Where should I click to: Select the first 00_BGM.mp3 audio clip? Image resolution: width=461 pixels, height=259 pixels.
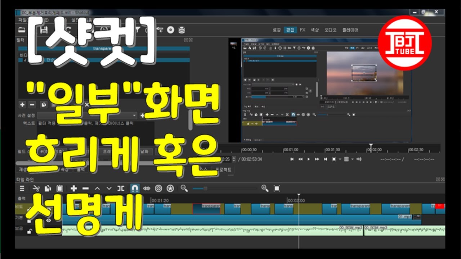(212, 231)
